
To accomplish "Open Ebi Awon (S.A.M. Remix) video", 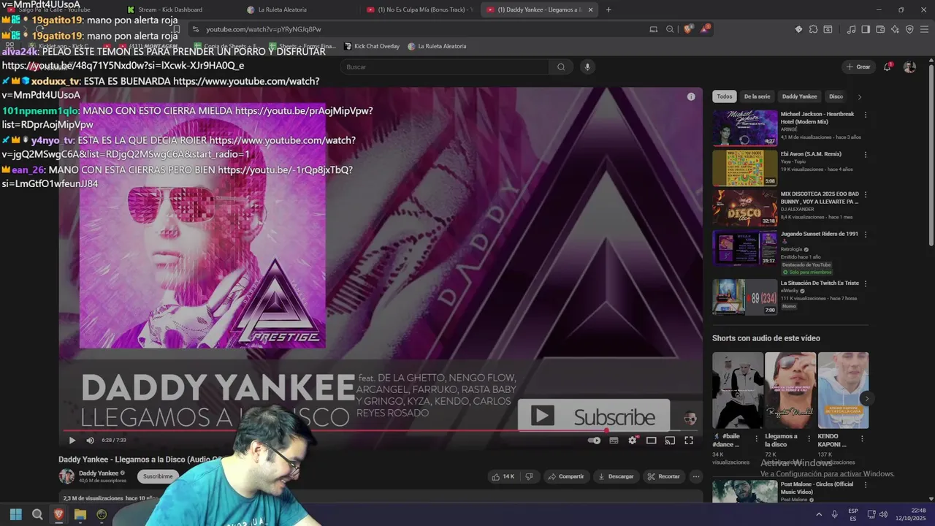I will coord(745,168).
